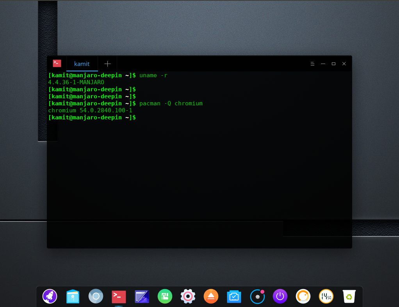Click the purple Shutdown icon in the dock

tap(280, 296)
